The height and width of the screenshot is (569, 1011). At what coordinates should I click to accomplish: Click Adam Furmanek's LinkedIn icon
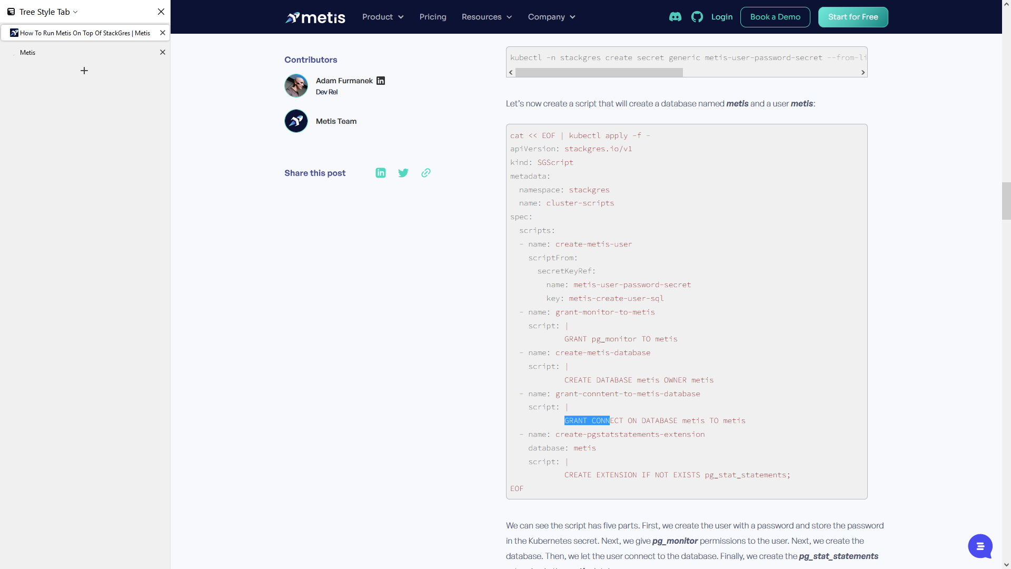(381, 81)
